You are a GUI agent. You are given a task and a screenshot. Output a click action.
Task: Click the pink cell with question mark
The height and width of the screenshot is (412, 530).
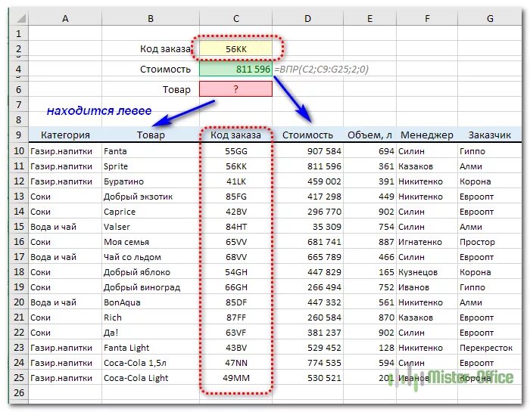coord(236,89)
